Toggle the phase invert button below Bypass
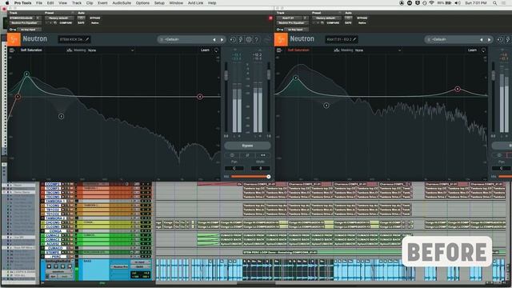The height and width of the screenshot is (288, 512). pos(232,155)
